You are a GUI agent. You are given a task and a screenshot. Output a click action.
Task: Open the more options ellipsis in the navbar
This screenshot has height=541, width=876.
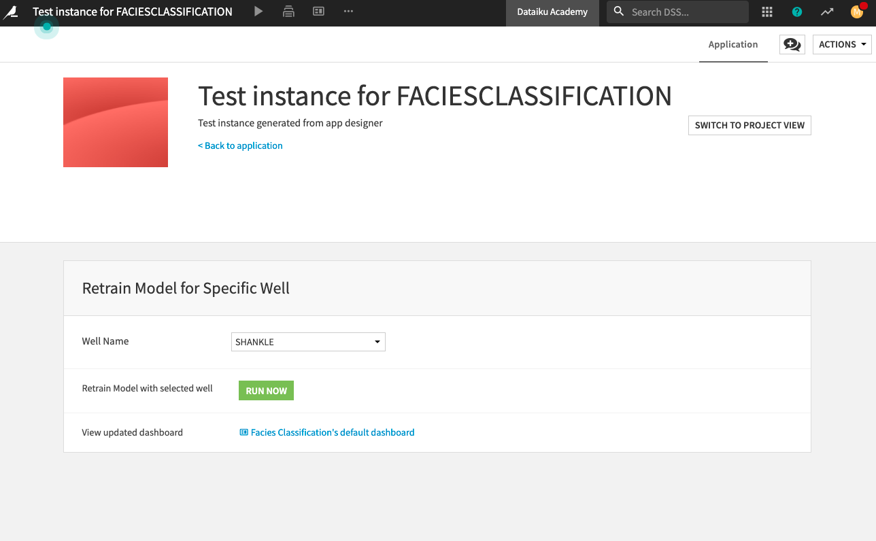click(x=348, y=12)
